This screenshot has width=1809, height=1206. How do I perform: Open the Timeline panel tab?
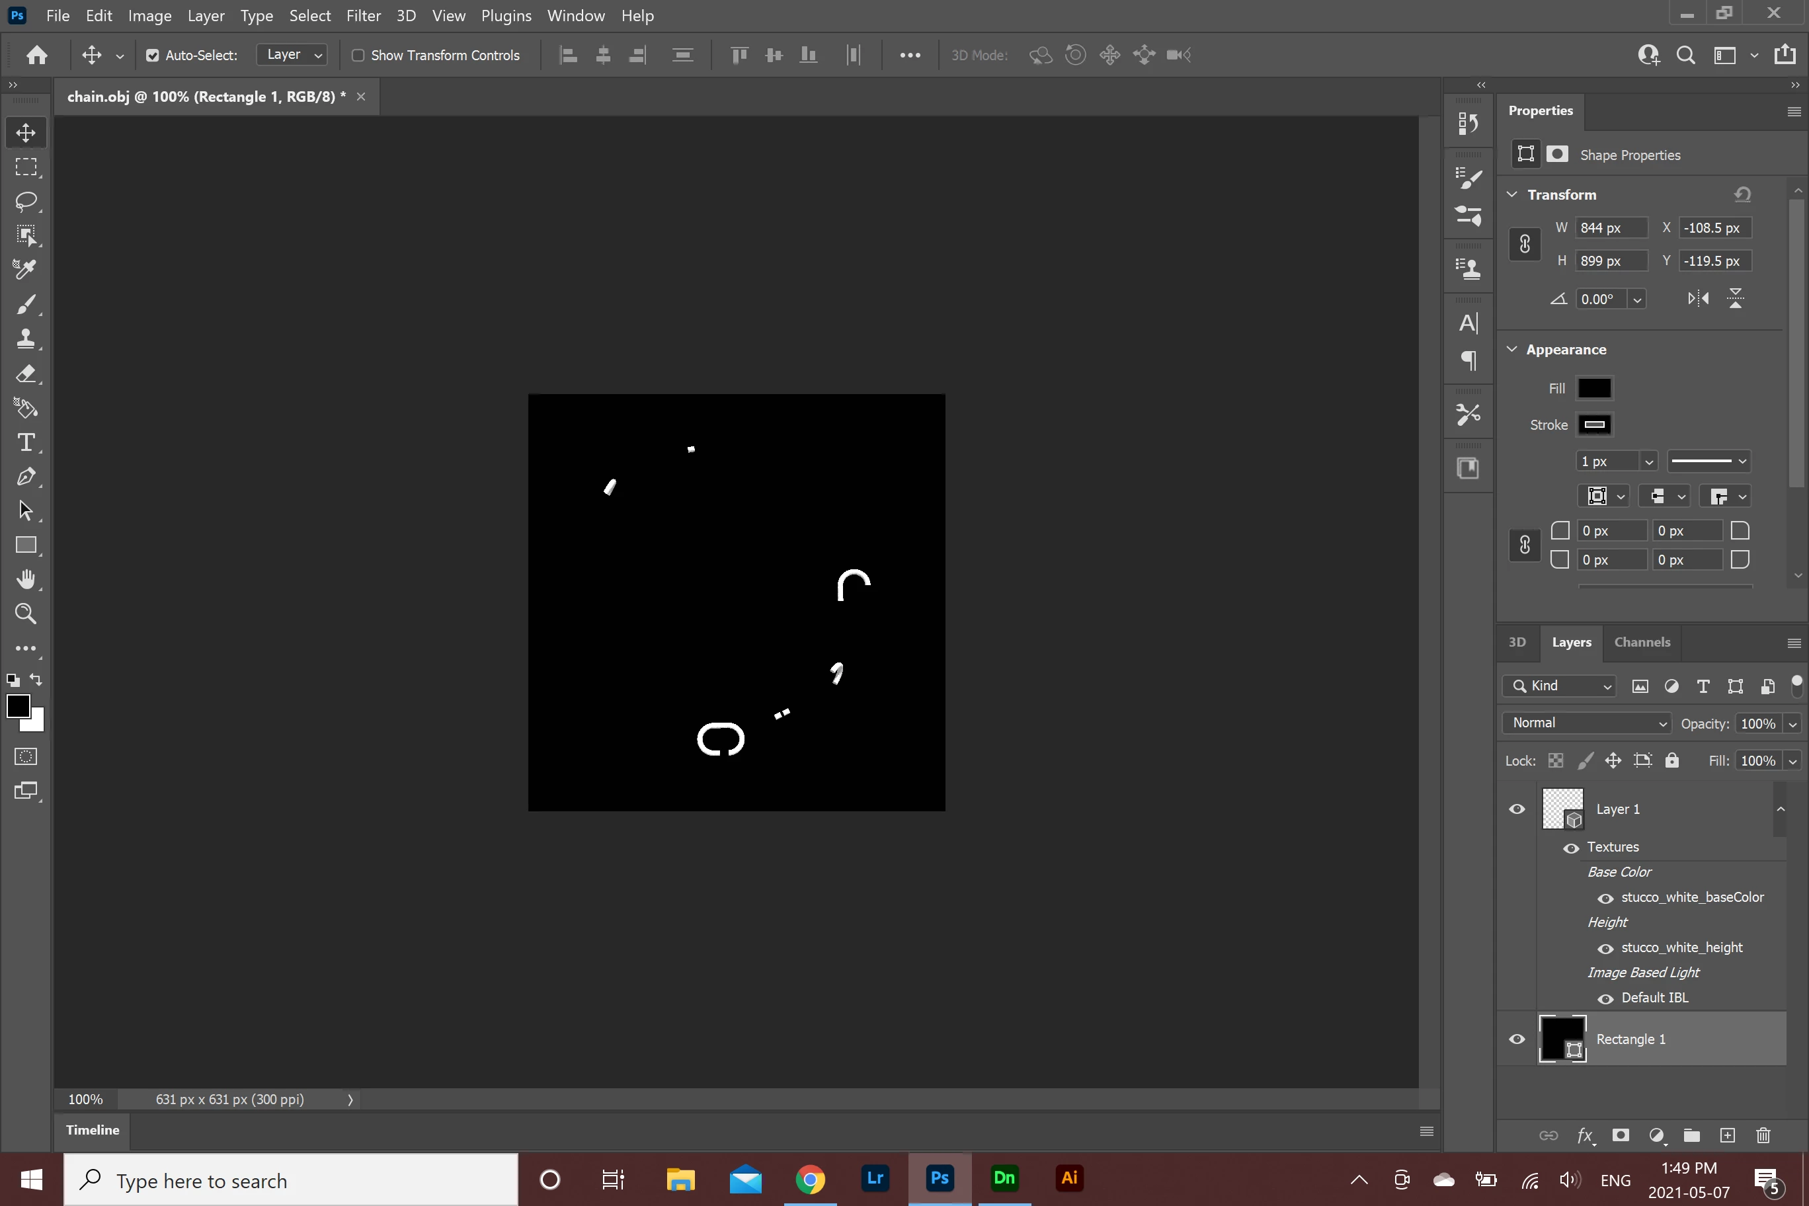93,1130
